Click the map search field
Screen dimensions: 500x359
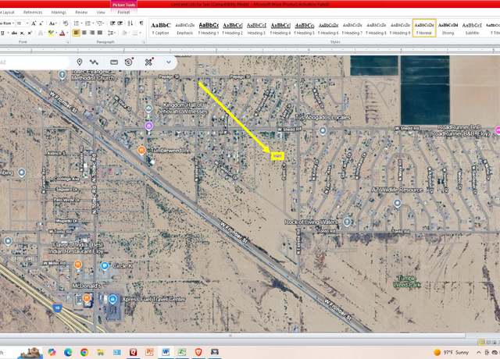tap(34, 62)
